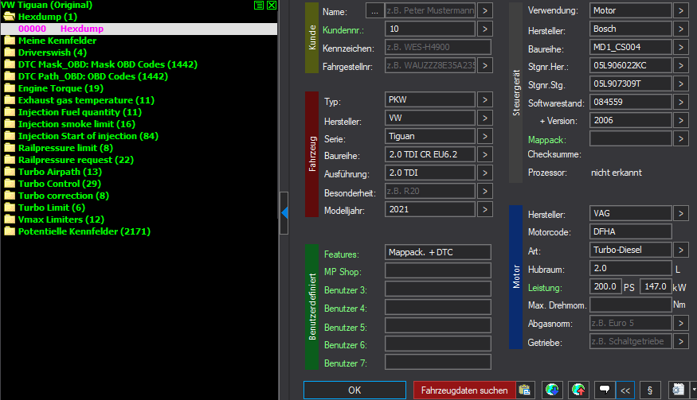This screenshot has height=400, width=697.
Task: Click the red Fahrzeugdaten suchen button
Action: (x=464, y=390)
